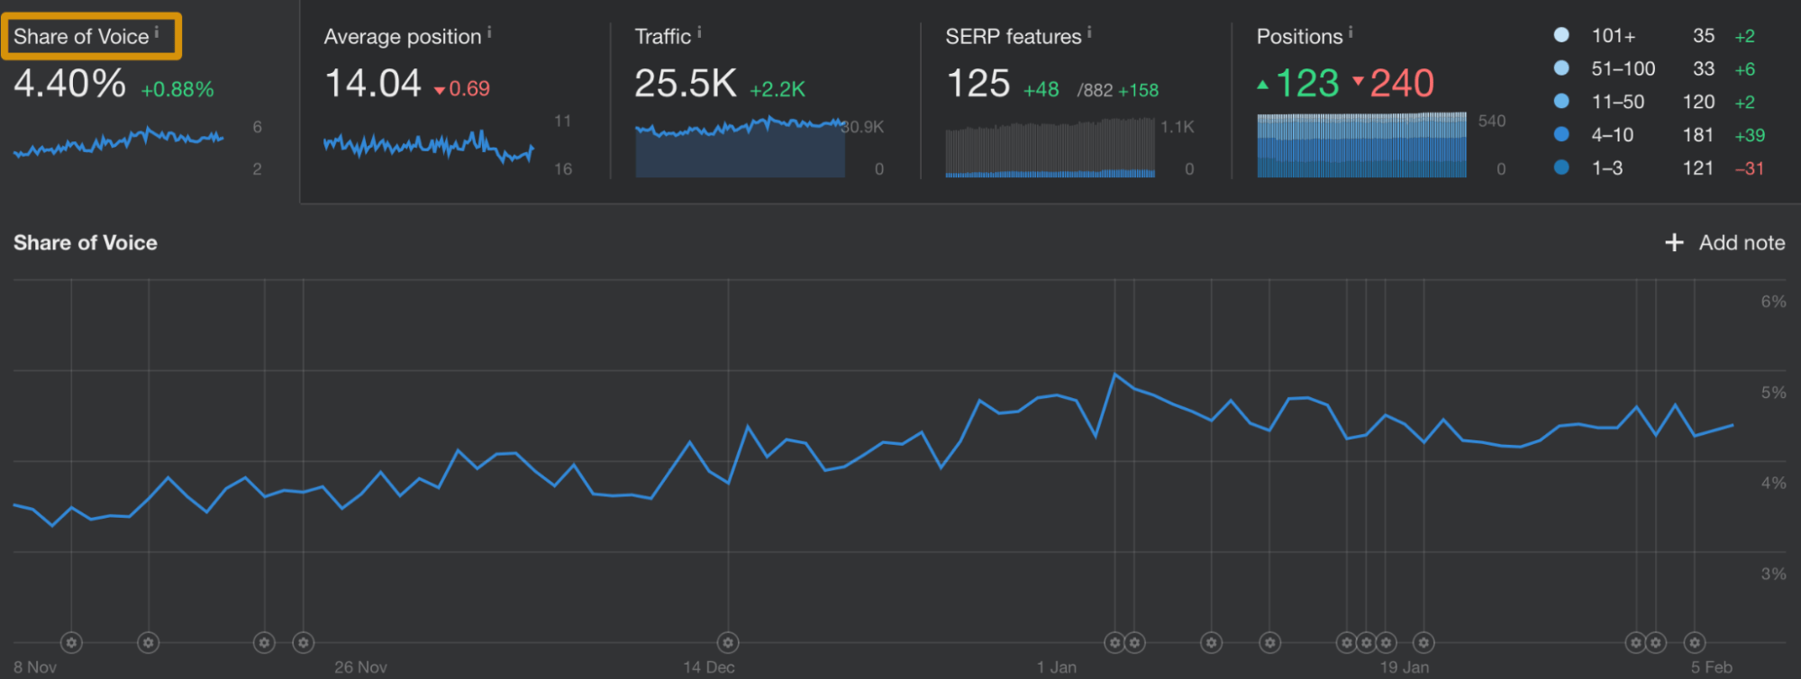Click the info icon next to Positions
The image size is (1801, 679).
click(1351, 32)
